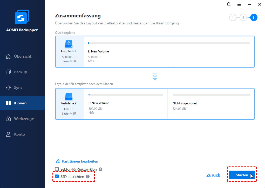The height and width of the screenshot is (188, 265).
Task: Open notifications bell icon
Action: pyautogui.click(x=228, y=4)
